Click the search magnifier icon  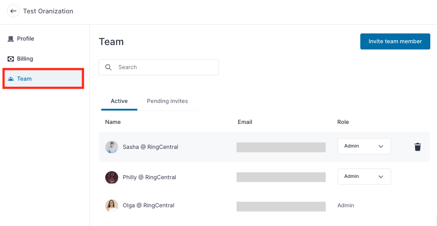(x=108, y=67)
